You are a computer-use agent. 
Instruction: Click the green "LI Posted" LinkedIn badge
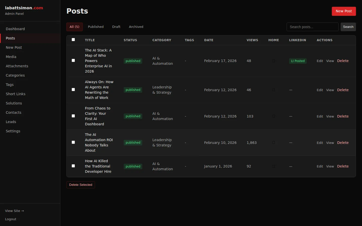click(298, 61)
